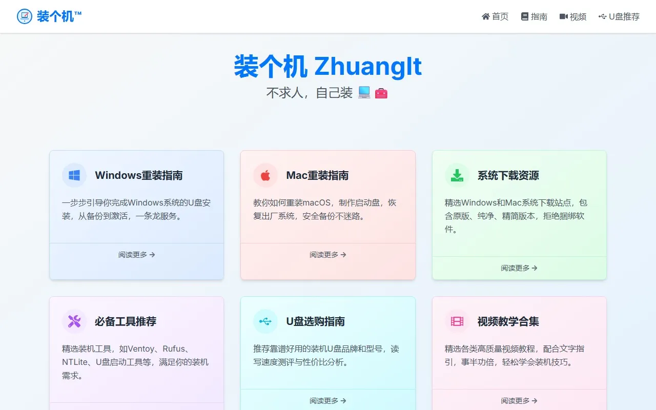Click the home icon beside 首页
This screenshot has height=410, width=656.
[485, 16]
